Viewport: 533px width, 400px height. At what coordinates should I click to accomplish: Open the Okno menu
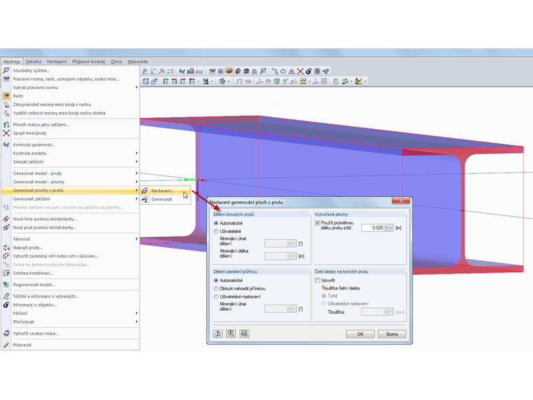click(x=116, y=62)
